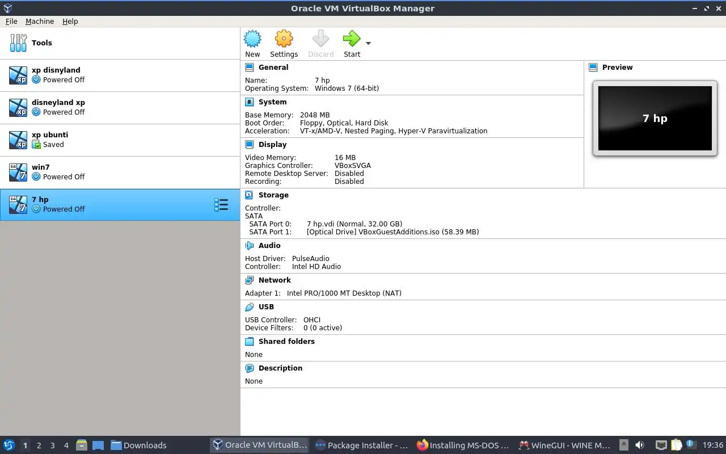Viewport: 726px width, 454px height.
Task: Click the VBoxSVGA graphics controller value
Action: tap(353, 165)
